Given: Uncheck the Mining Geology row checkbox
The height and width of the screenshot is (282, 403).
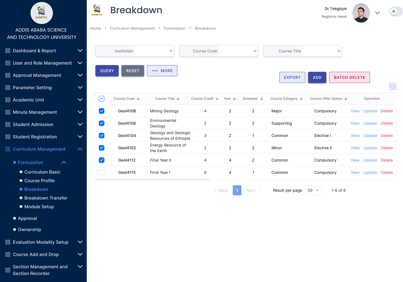Looking at the screenshot, I should (102, 111).
